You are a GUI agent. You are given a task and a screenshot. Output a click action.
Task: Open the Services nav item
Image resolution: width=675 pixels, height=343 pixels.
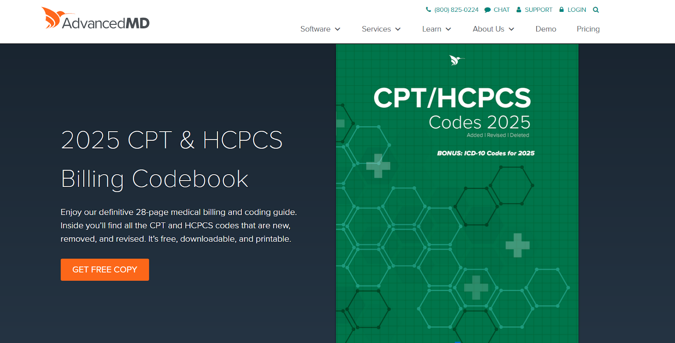pos(376,29)
